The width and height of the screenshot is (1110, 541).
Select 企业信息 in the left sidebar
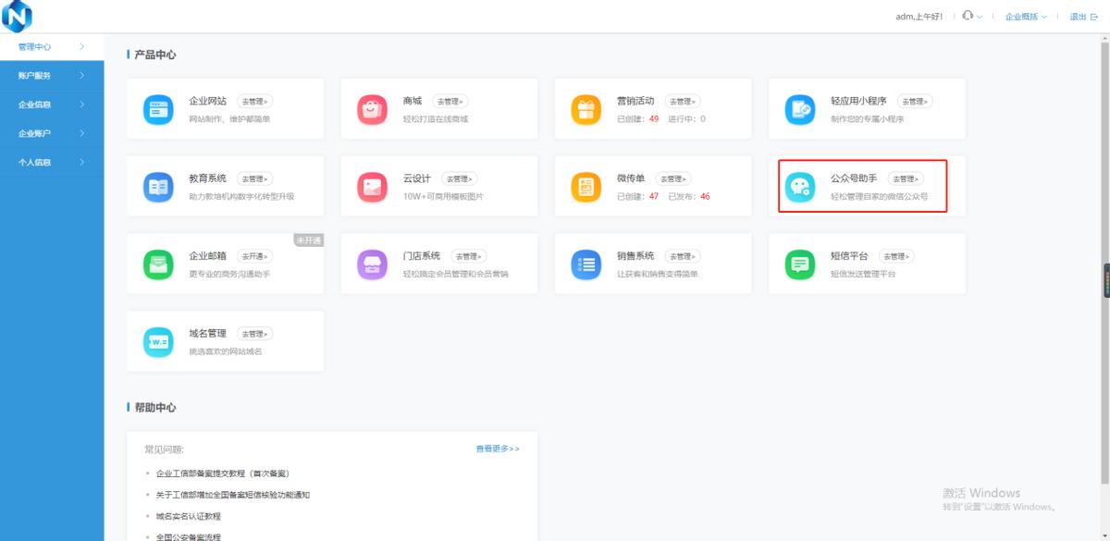pyautogui.click(x=51, y=104)
